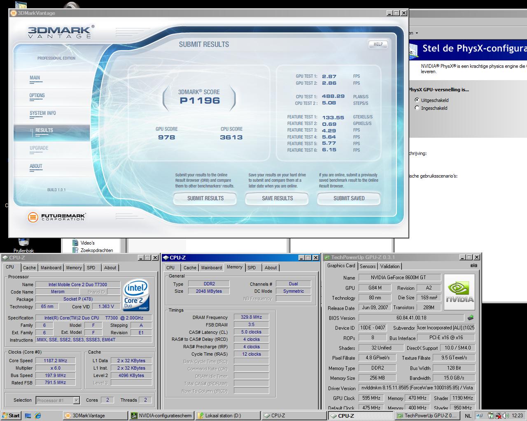Click the Start button
Viewport: 527px width, 421px height.
[11, 416]
